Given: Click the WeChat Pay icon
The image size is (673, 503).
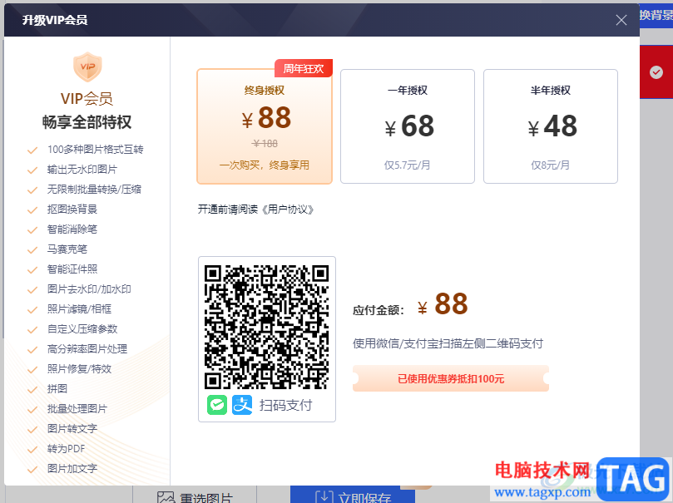Looking at the screenshot, I should (217, 405).
